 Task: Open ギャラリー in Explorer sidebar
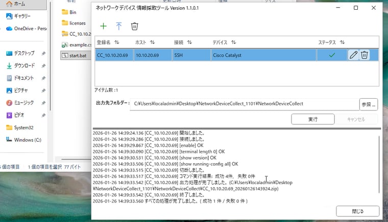point(18,16)
